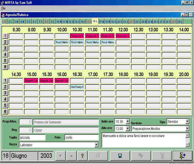Screen dimensions: 194x164
Task: Click the trash delete icon button
Action: point(162,156)
